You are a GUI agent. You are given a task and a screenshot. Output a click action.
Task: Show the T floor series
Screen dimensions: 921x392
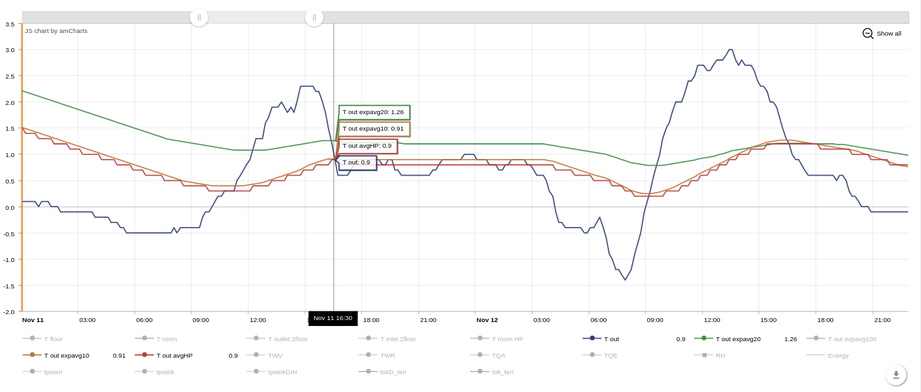coord(32,339)
